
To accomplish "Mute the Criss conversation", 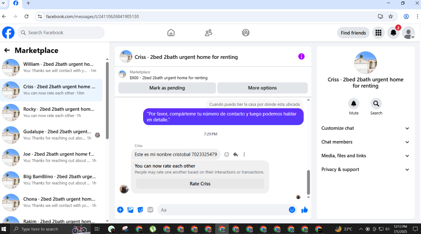I will coord(354,104).
